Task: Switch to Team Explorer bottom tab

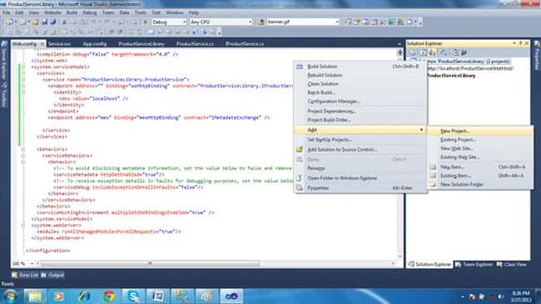Action: coord(474,264)
